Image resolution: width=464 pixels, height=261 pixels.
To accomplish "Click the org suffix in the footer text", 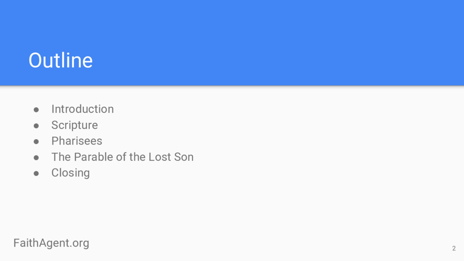I will (81, 243).
